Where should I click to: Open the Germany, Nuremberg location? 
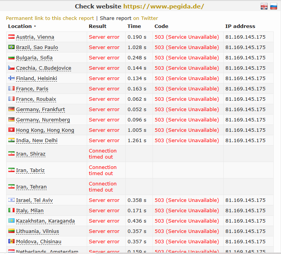point(43,120)
